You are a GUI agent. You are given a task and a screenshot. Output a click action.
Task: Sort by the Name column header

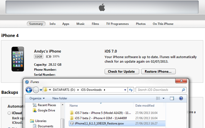tap(74, 105)
